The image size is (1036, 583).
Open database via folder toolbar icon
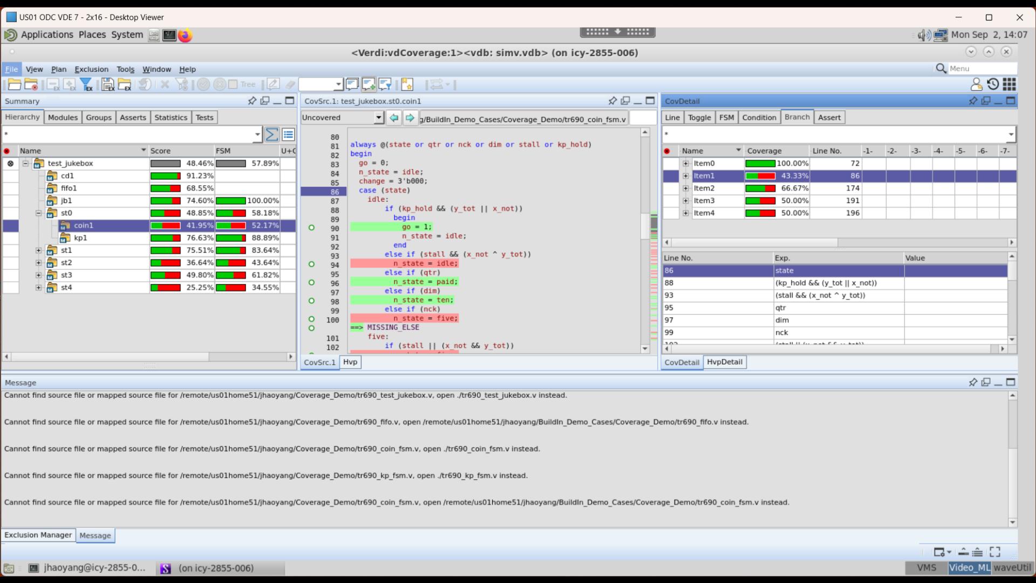(x=15, y=85)
